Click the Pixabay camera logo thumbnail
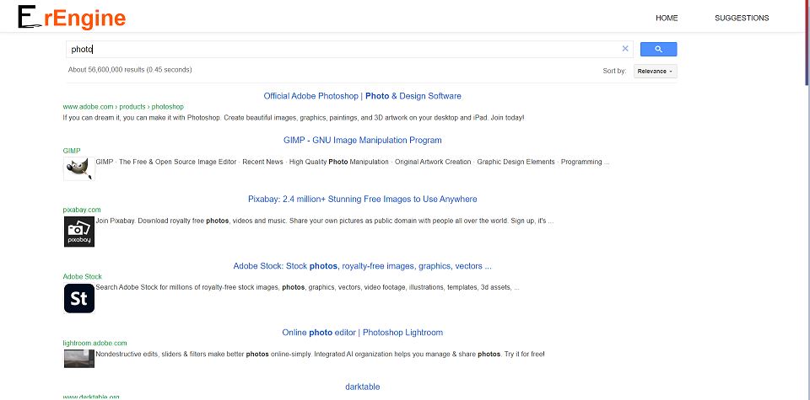 [79, 232]
